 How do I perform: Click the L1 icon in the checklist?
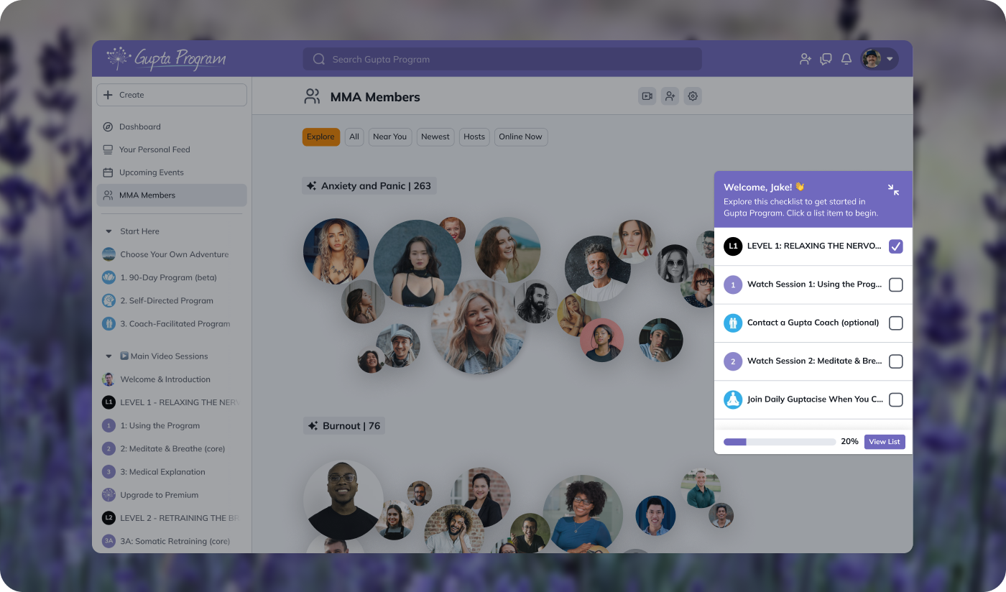733,246
